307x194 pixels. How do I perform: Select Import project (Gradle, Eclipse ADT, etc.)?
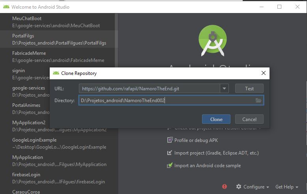217,153
